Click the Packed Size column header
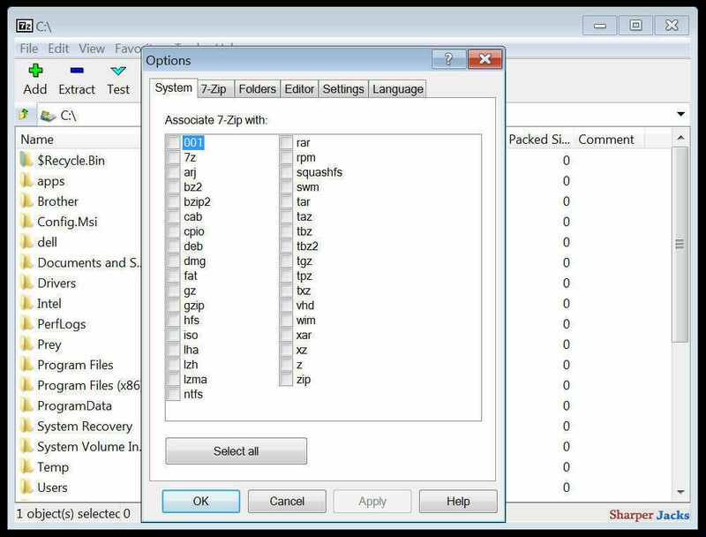Image resolution: width=706 pixels, height=537 pixels. pos(539,140)
